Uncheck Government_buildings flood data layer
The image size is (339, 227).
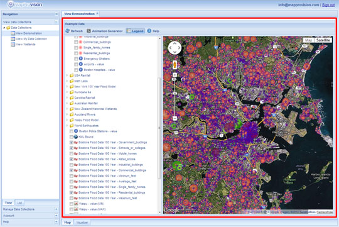tap(72, 143)
